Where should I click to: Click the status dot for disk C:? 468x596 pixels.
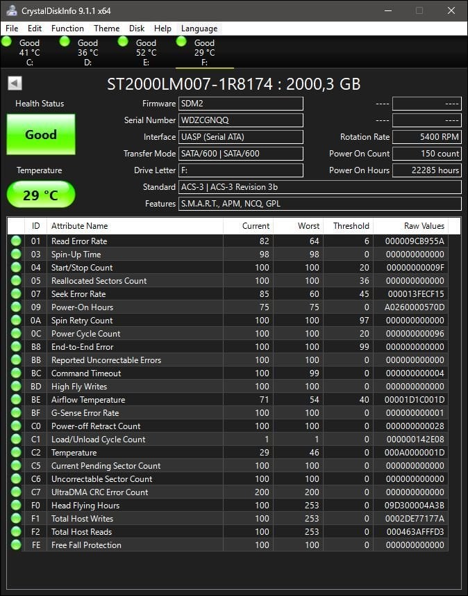[x=7, y=42]
